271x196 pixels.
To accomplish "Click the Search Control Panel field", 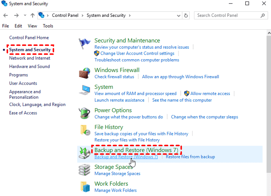I will tap(229, 16).
